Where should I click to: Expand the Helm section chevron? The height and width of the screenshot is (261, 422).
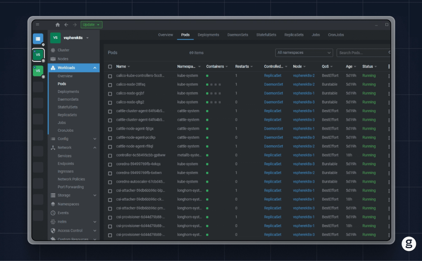(95, 222)
